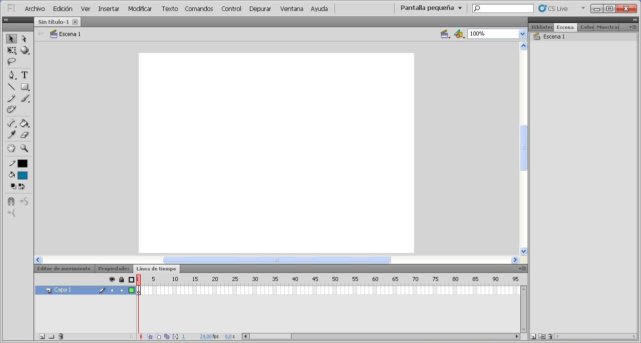Select the Bone tool

coord(11,123)
